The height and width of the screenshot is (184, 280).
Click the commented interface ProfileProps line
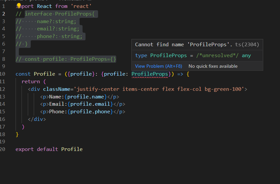pos(55,14)
